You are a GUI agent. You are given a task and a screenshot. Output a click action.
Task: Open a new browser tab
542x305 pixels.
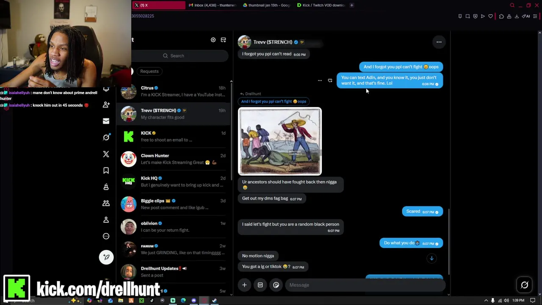(x=351, y=5)
